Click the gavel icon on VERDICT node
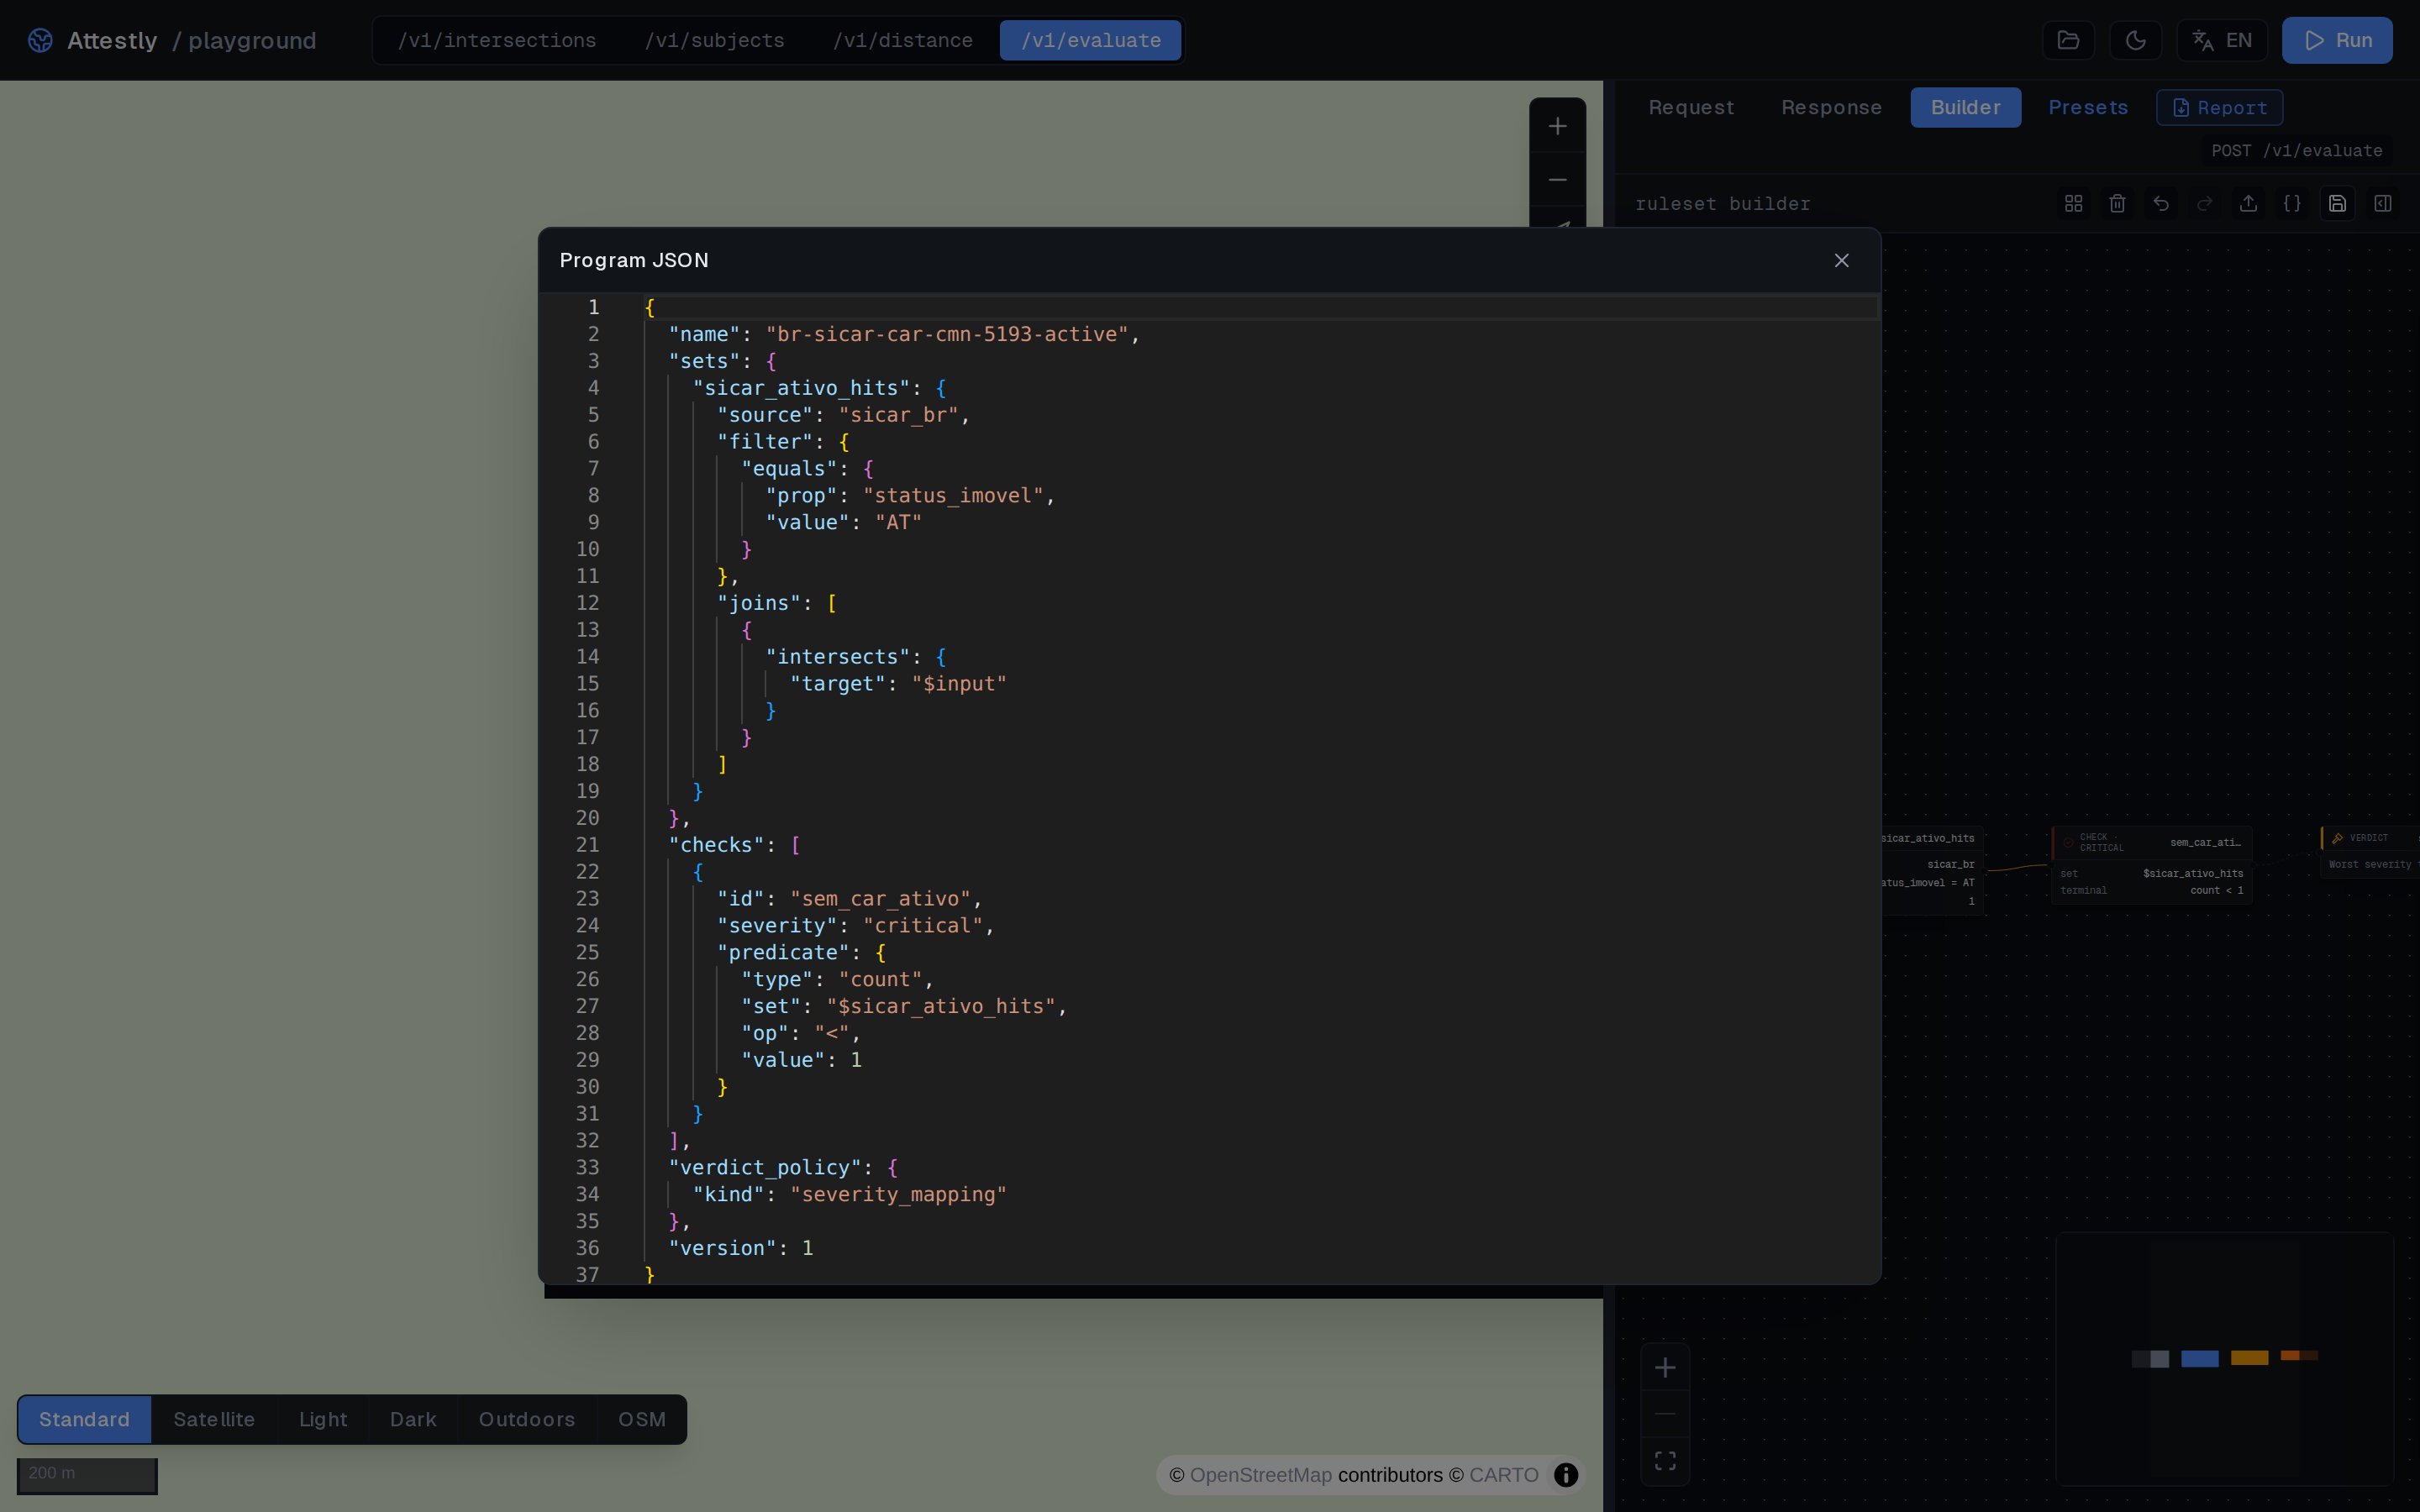 (2337, 838)
